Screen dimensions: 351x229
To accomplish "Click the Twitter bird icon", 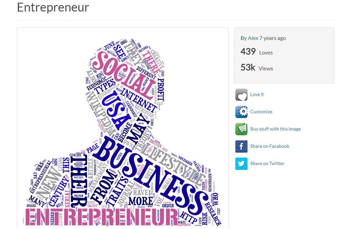I will (241, 164).
